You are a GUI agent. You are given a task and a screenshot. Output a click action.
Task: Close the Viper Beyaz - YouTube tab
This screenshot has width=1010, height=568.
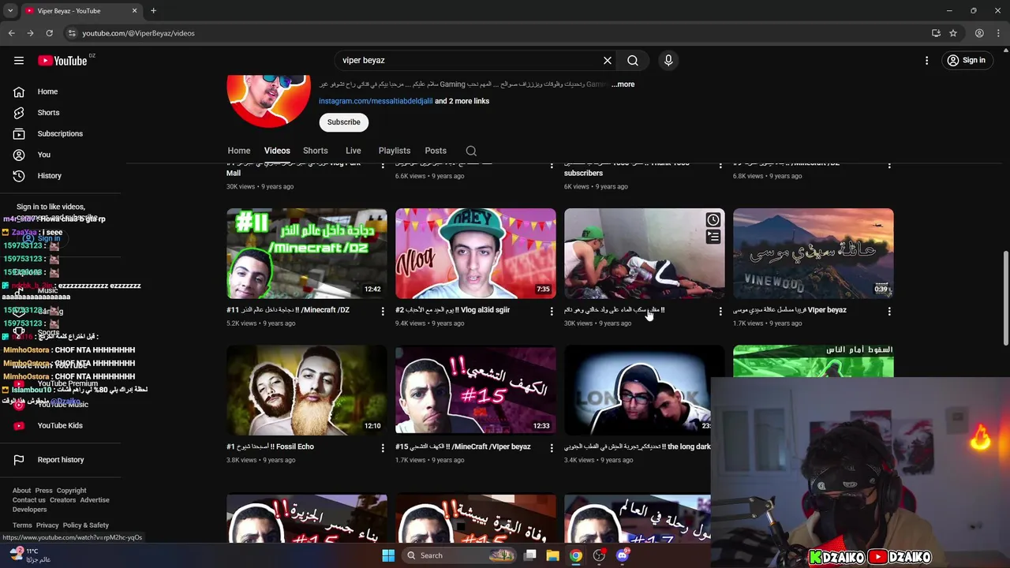click(x=134, y=11)
